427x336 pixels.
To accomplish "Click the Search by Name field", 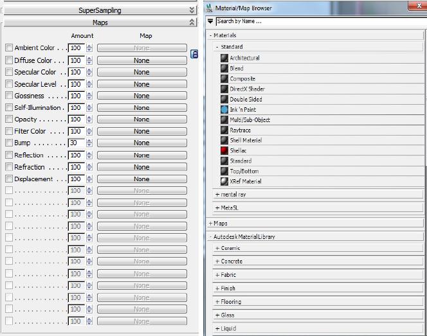I will 320,21.
